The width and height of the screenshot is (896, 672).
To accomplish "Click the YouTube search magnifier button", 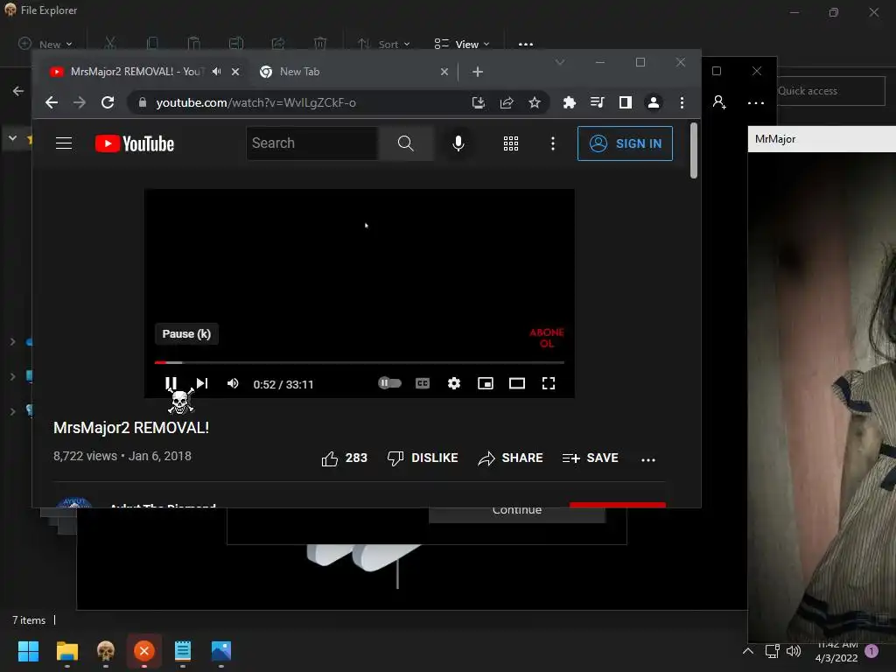I will (406, 143).
